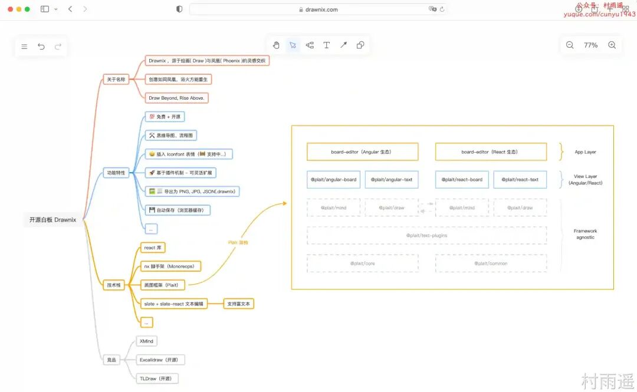Select the Shapes tool
The image size is (637, 392).
[360, 45]
